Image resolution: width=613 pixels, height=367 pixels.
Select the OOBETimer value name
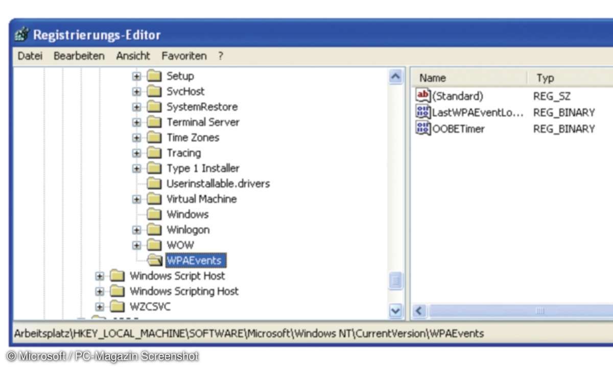point(458,128)
